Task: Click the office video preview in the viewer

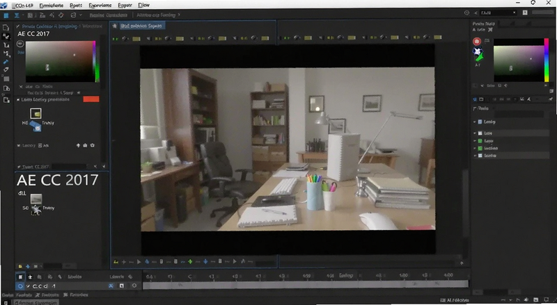Action: coord(288,149)
